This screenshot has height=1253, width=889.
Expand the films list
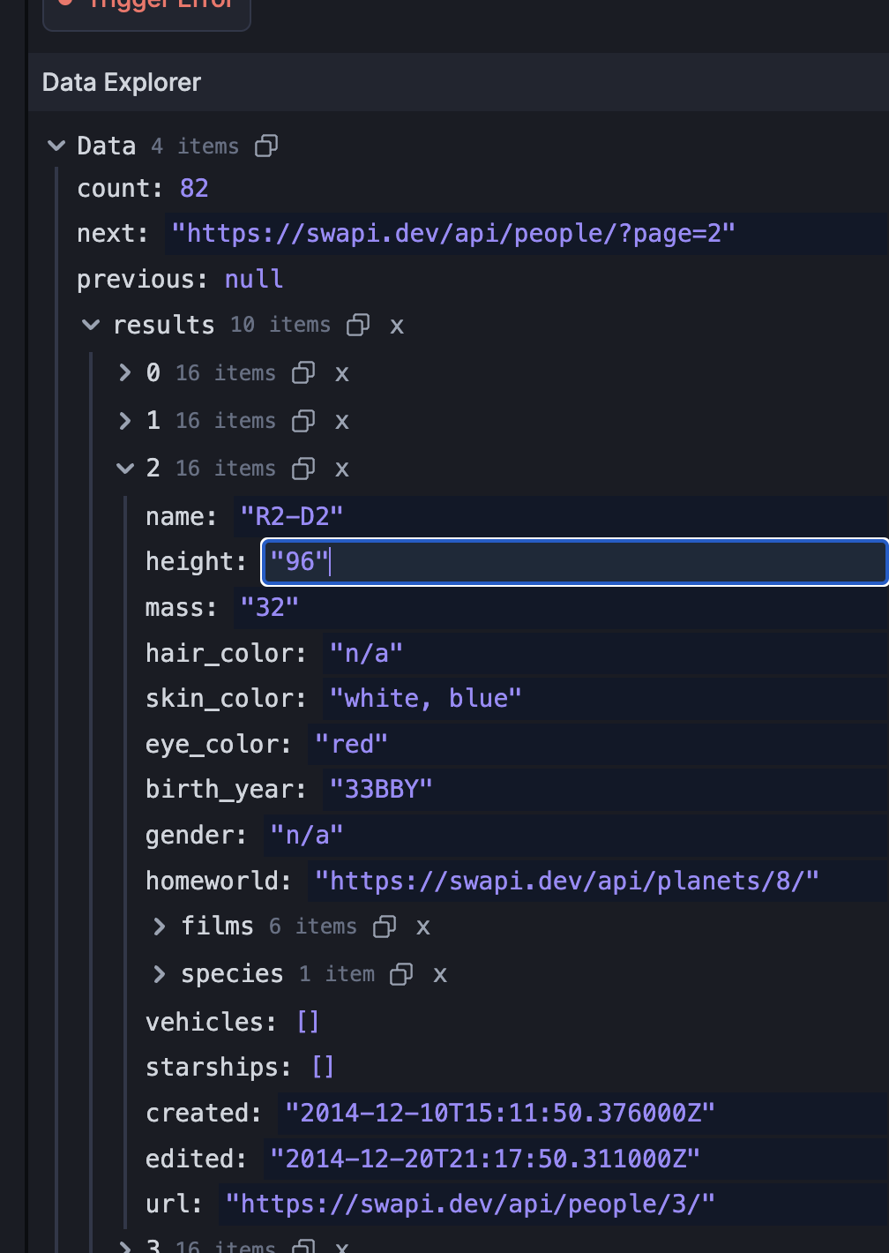tap(160, 927)
